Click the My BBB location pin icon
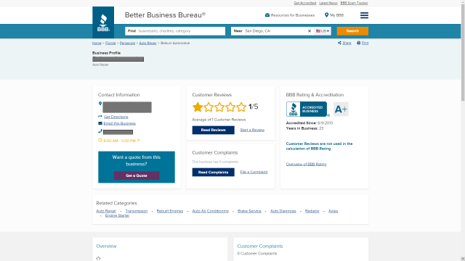465x261 pixels. point(326,15)
